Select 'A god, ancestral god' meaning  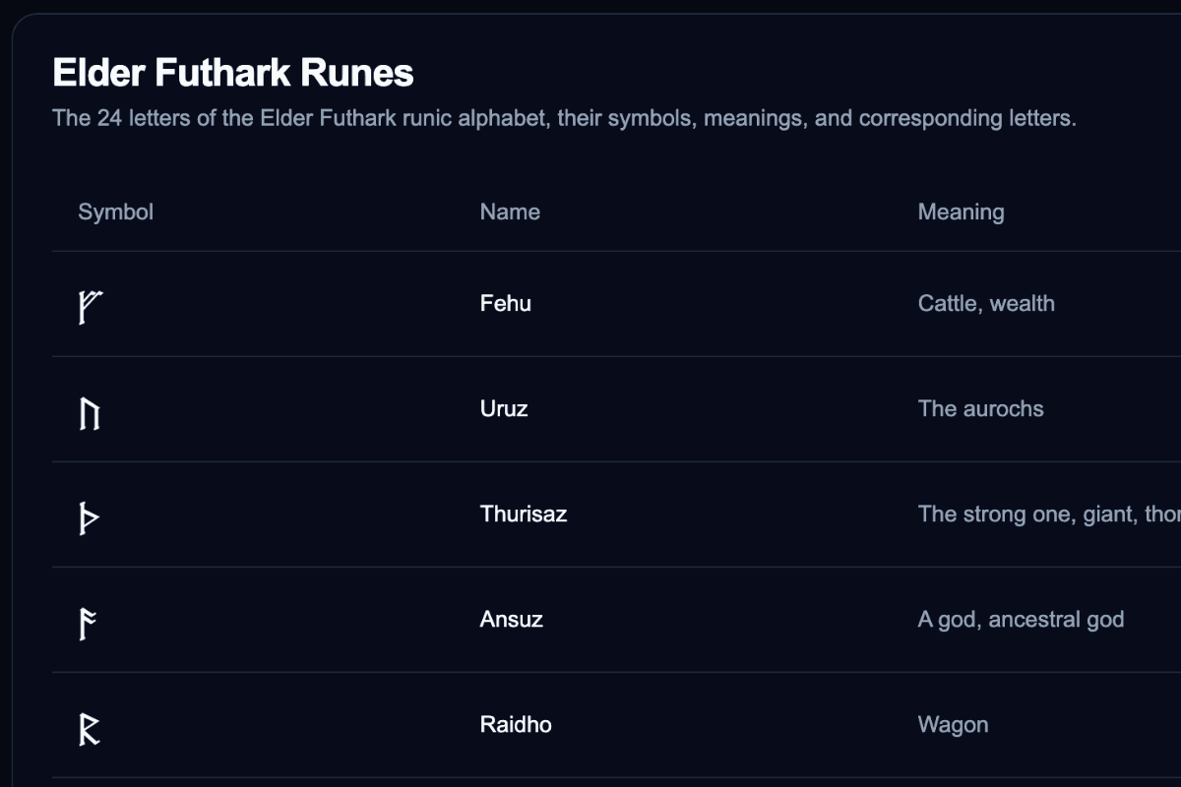[x=1021, y=619]
